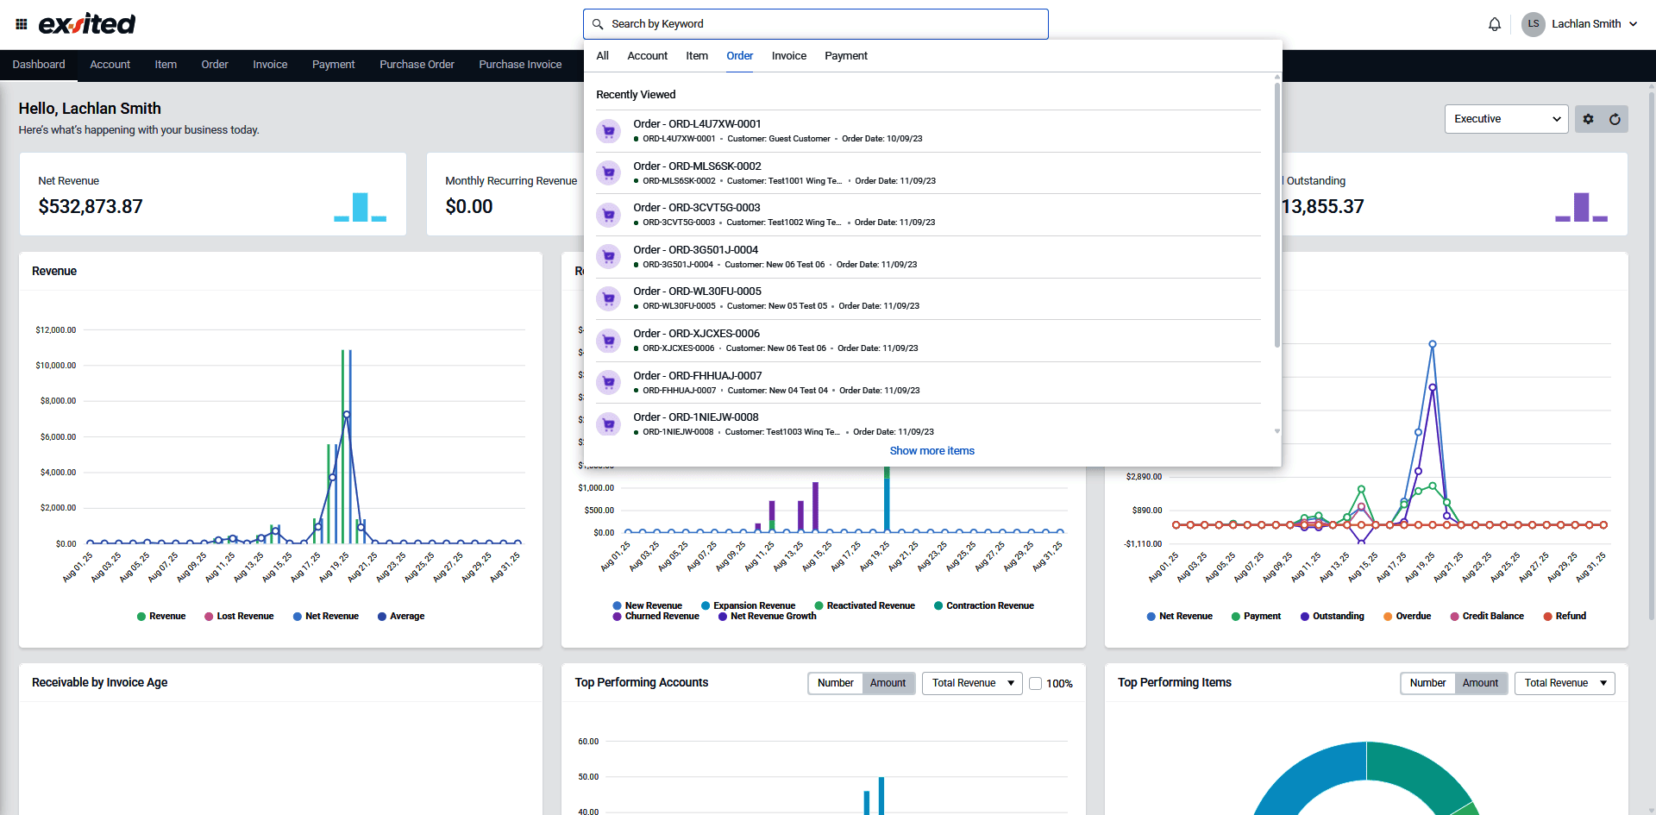Click the LS user avatar

pyautogui.click(x=1533, y=24)
